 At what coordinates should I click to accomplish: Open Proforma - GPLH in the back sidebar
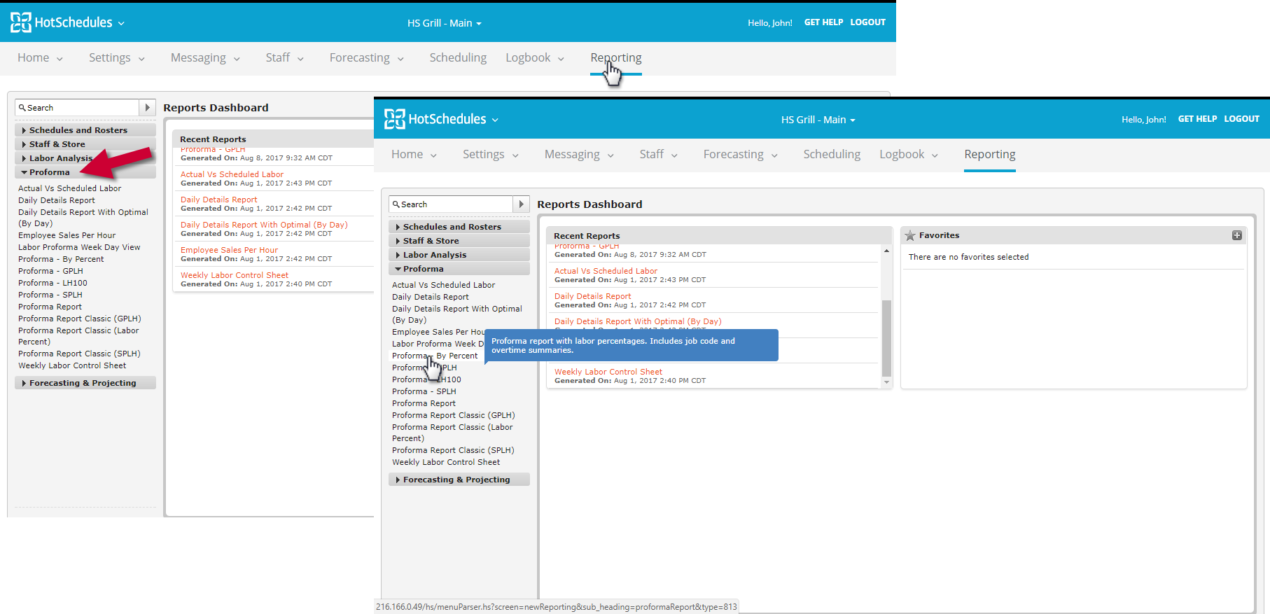(50, 271)
